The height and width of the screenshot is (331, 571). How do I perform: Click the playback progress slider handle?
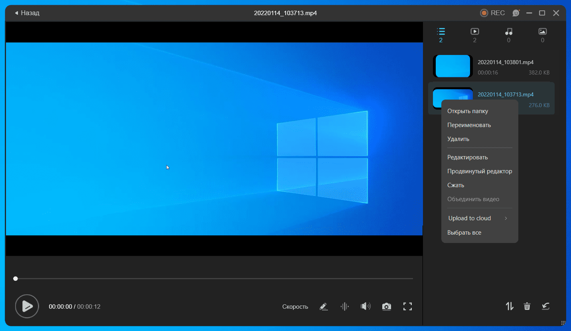click(x=16, y=278)
